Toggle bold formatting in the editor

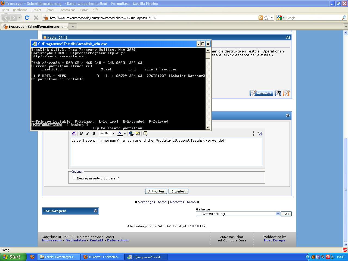pyautogui.click(x=81, y=133)
